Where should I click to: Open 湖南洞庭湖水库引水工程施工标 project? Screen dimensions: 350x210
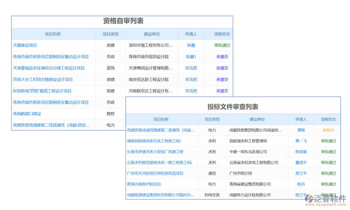[x=154, y=141]
